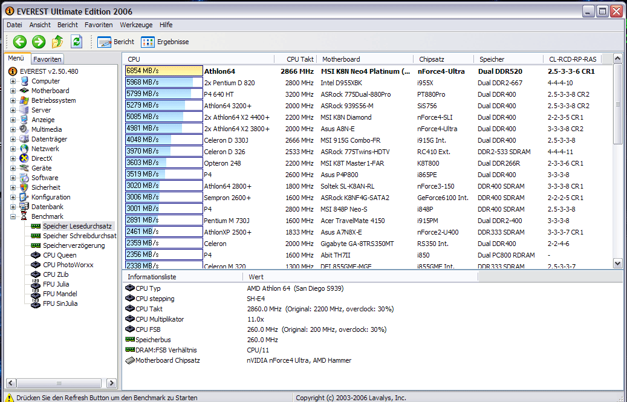Screen dimensions: 627x402
Task: Select the Opteron 248 result row
Action: tap(368, 163)
